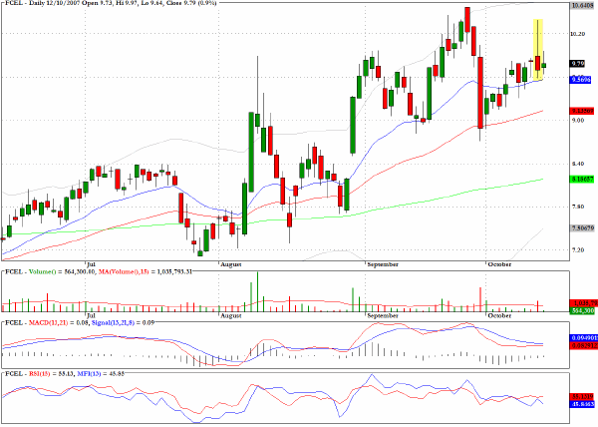Image resolution: width=598 pixels, height=427 pixels.
Task: Click the Jul label on price chart axis
Action: click(x=91, y=264)
